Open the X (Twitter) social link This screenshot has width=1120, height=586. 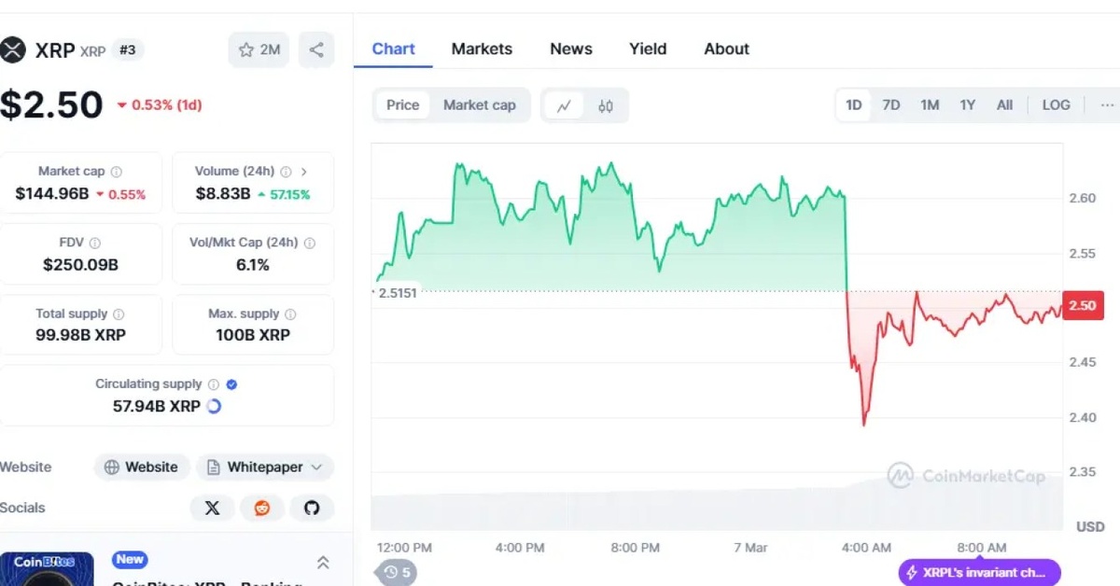(213, 508)
